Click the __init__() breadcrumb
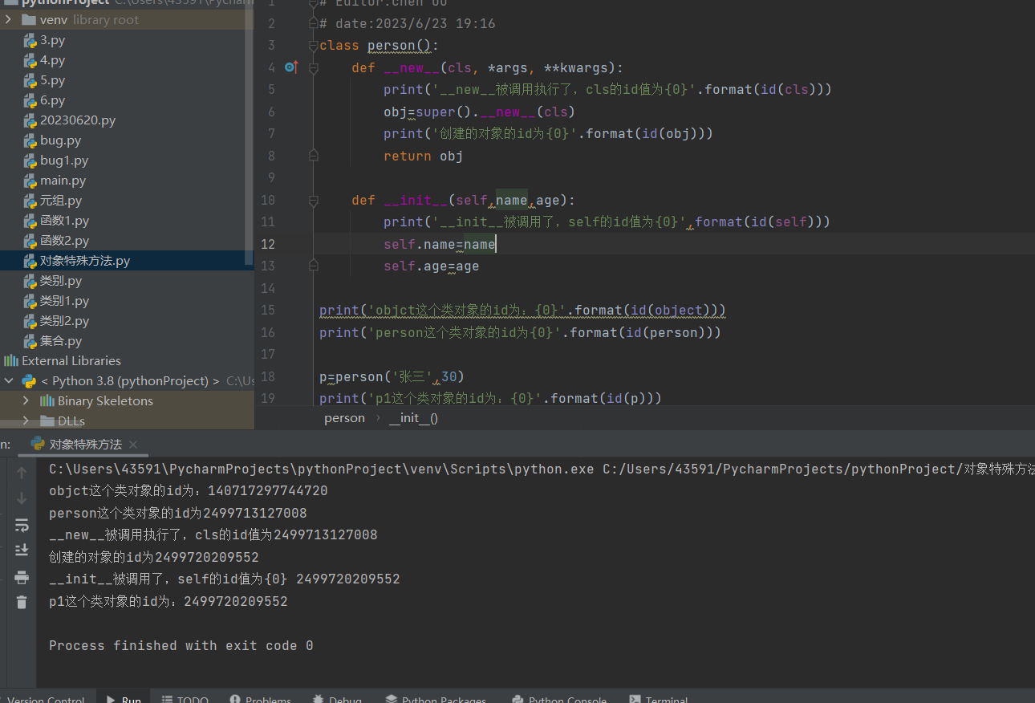The image size is (1035, 703). coord(413,417)
